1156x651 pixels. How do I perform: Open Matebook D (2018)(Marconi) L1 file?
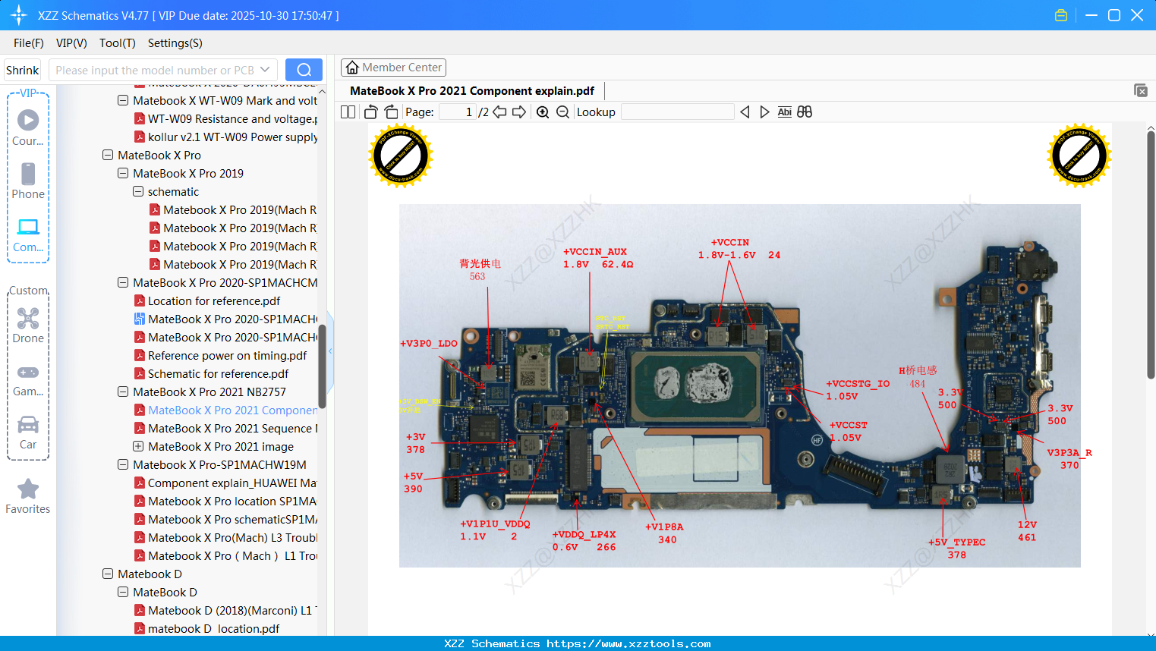(x=226, y=610)
